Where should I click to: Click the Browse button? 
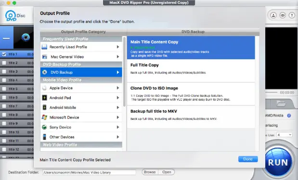150,172
